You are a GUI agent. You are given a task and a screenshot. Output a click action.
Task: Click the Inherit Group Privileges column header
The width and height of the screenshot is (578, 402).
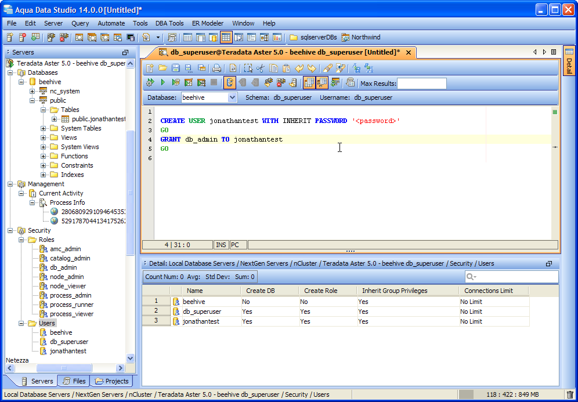(408, 291)
